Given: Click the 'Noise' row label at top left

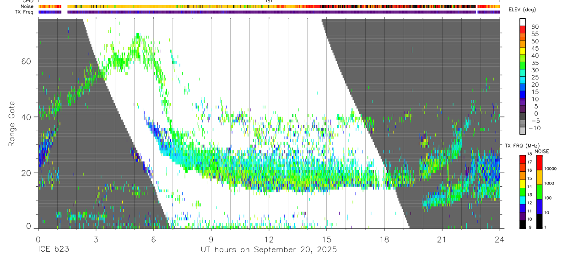Looking at the screenshot, I should [27, 6].
